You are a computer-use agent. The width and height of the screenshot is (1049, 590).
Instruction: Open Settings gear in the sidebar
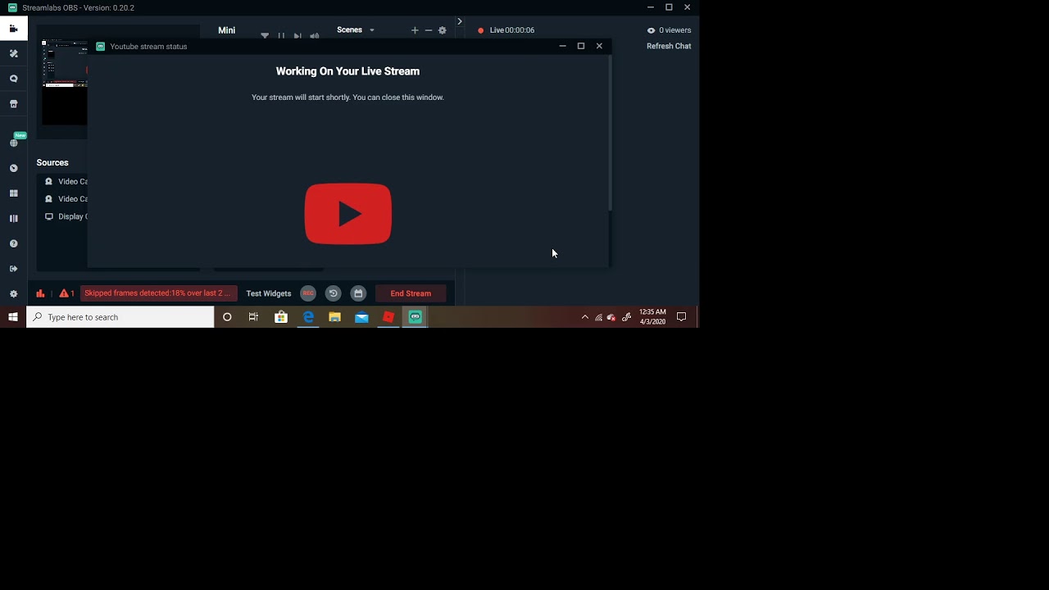click(13, 294)
